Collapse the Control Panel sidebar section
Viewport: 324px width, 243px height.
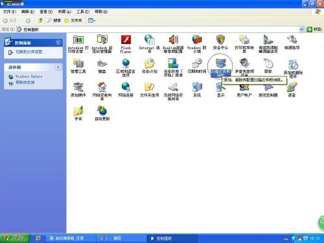click(58, 43)
